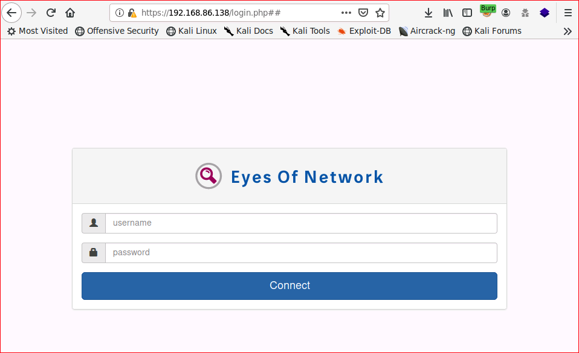Click the user icon beside username
The width and height of the screenshot is (579, 353).
coord(94,223)
